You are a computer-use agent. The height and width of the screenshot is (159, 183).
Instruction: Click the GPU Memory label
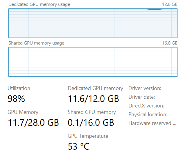pos(23,112)
